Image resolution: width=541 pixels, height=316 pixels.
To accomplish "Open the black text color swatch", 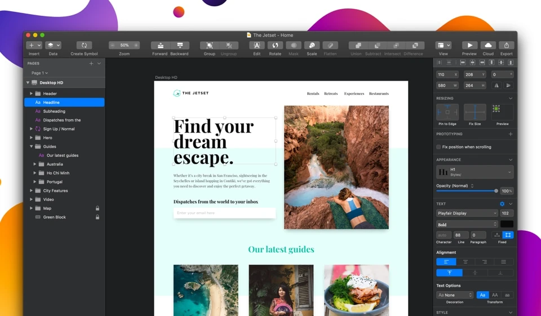I will 507,225.
